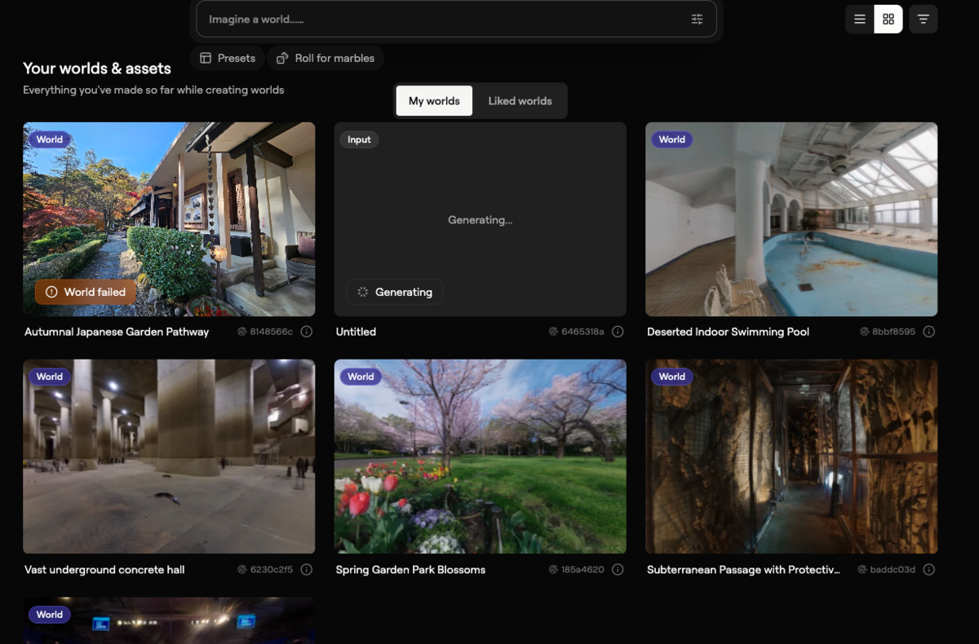Click Input tag on Untitled card
The height and width of the screenshot is (644, 979).
click(x=359, y=139)
